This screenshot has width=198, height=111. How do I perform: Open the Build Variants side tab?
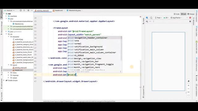pos(2,83)
